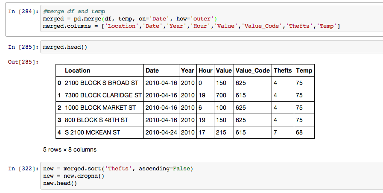Image resolution: width=383 pixels, height=193 pixels.
Task: Click the '#merge df and temp' comment line
Action: pos(74,12)
